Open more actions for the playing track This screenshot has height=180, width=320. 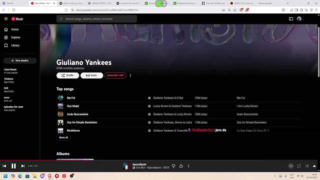pyautogui.click(x=188, y=166)
